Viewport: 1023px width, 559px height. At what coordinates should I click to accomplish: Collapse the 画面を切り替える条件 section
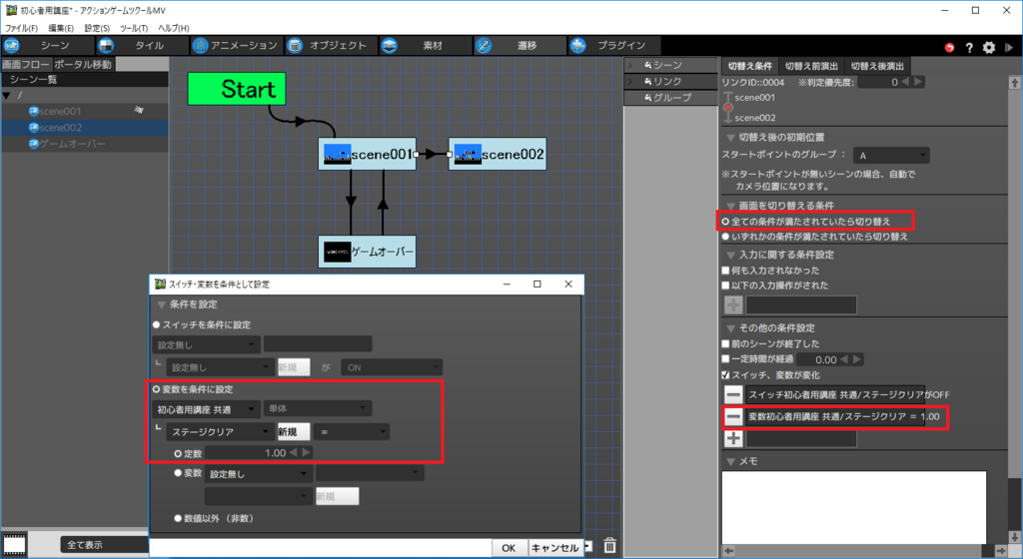click(x=730, y=206)
